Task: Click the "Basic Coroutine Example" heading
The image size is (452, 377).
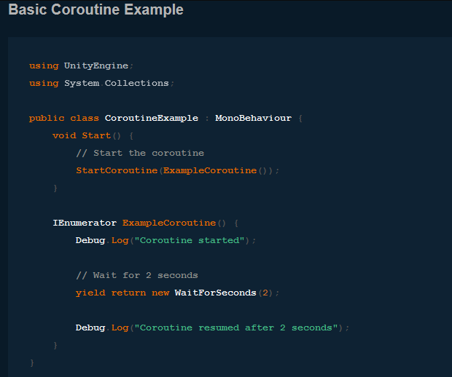Action: point(96,10)
